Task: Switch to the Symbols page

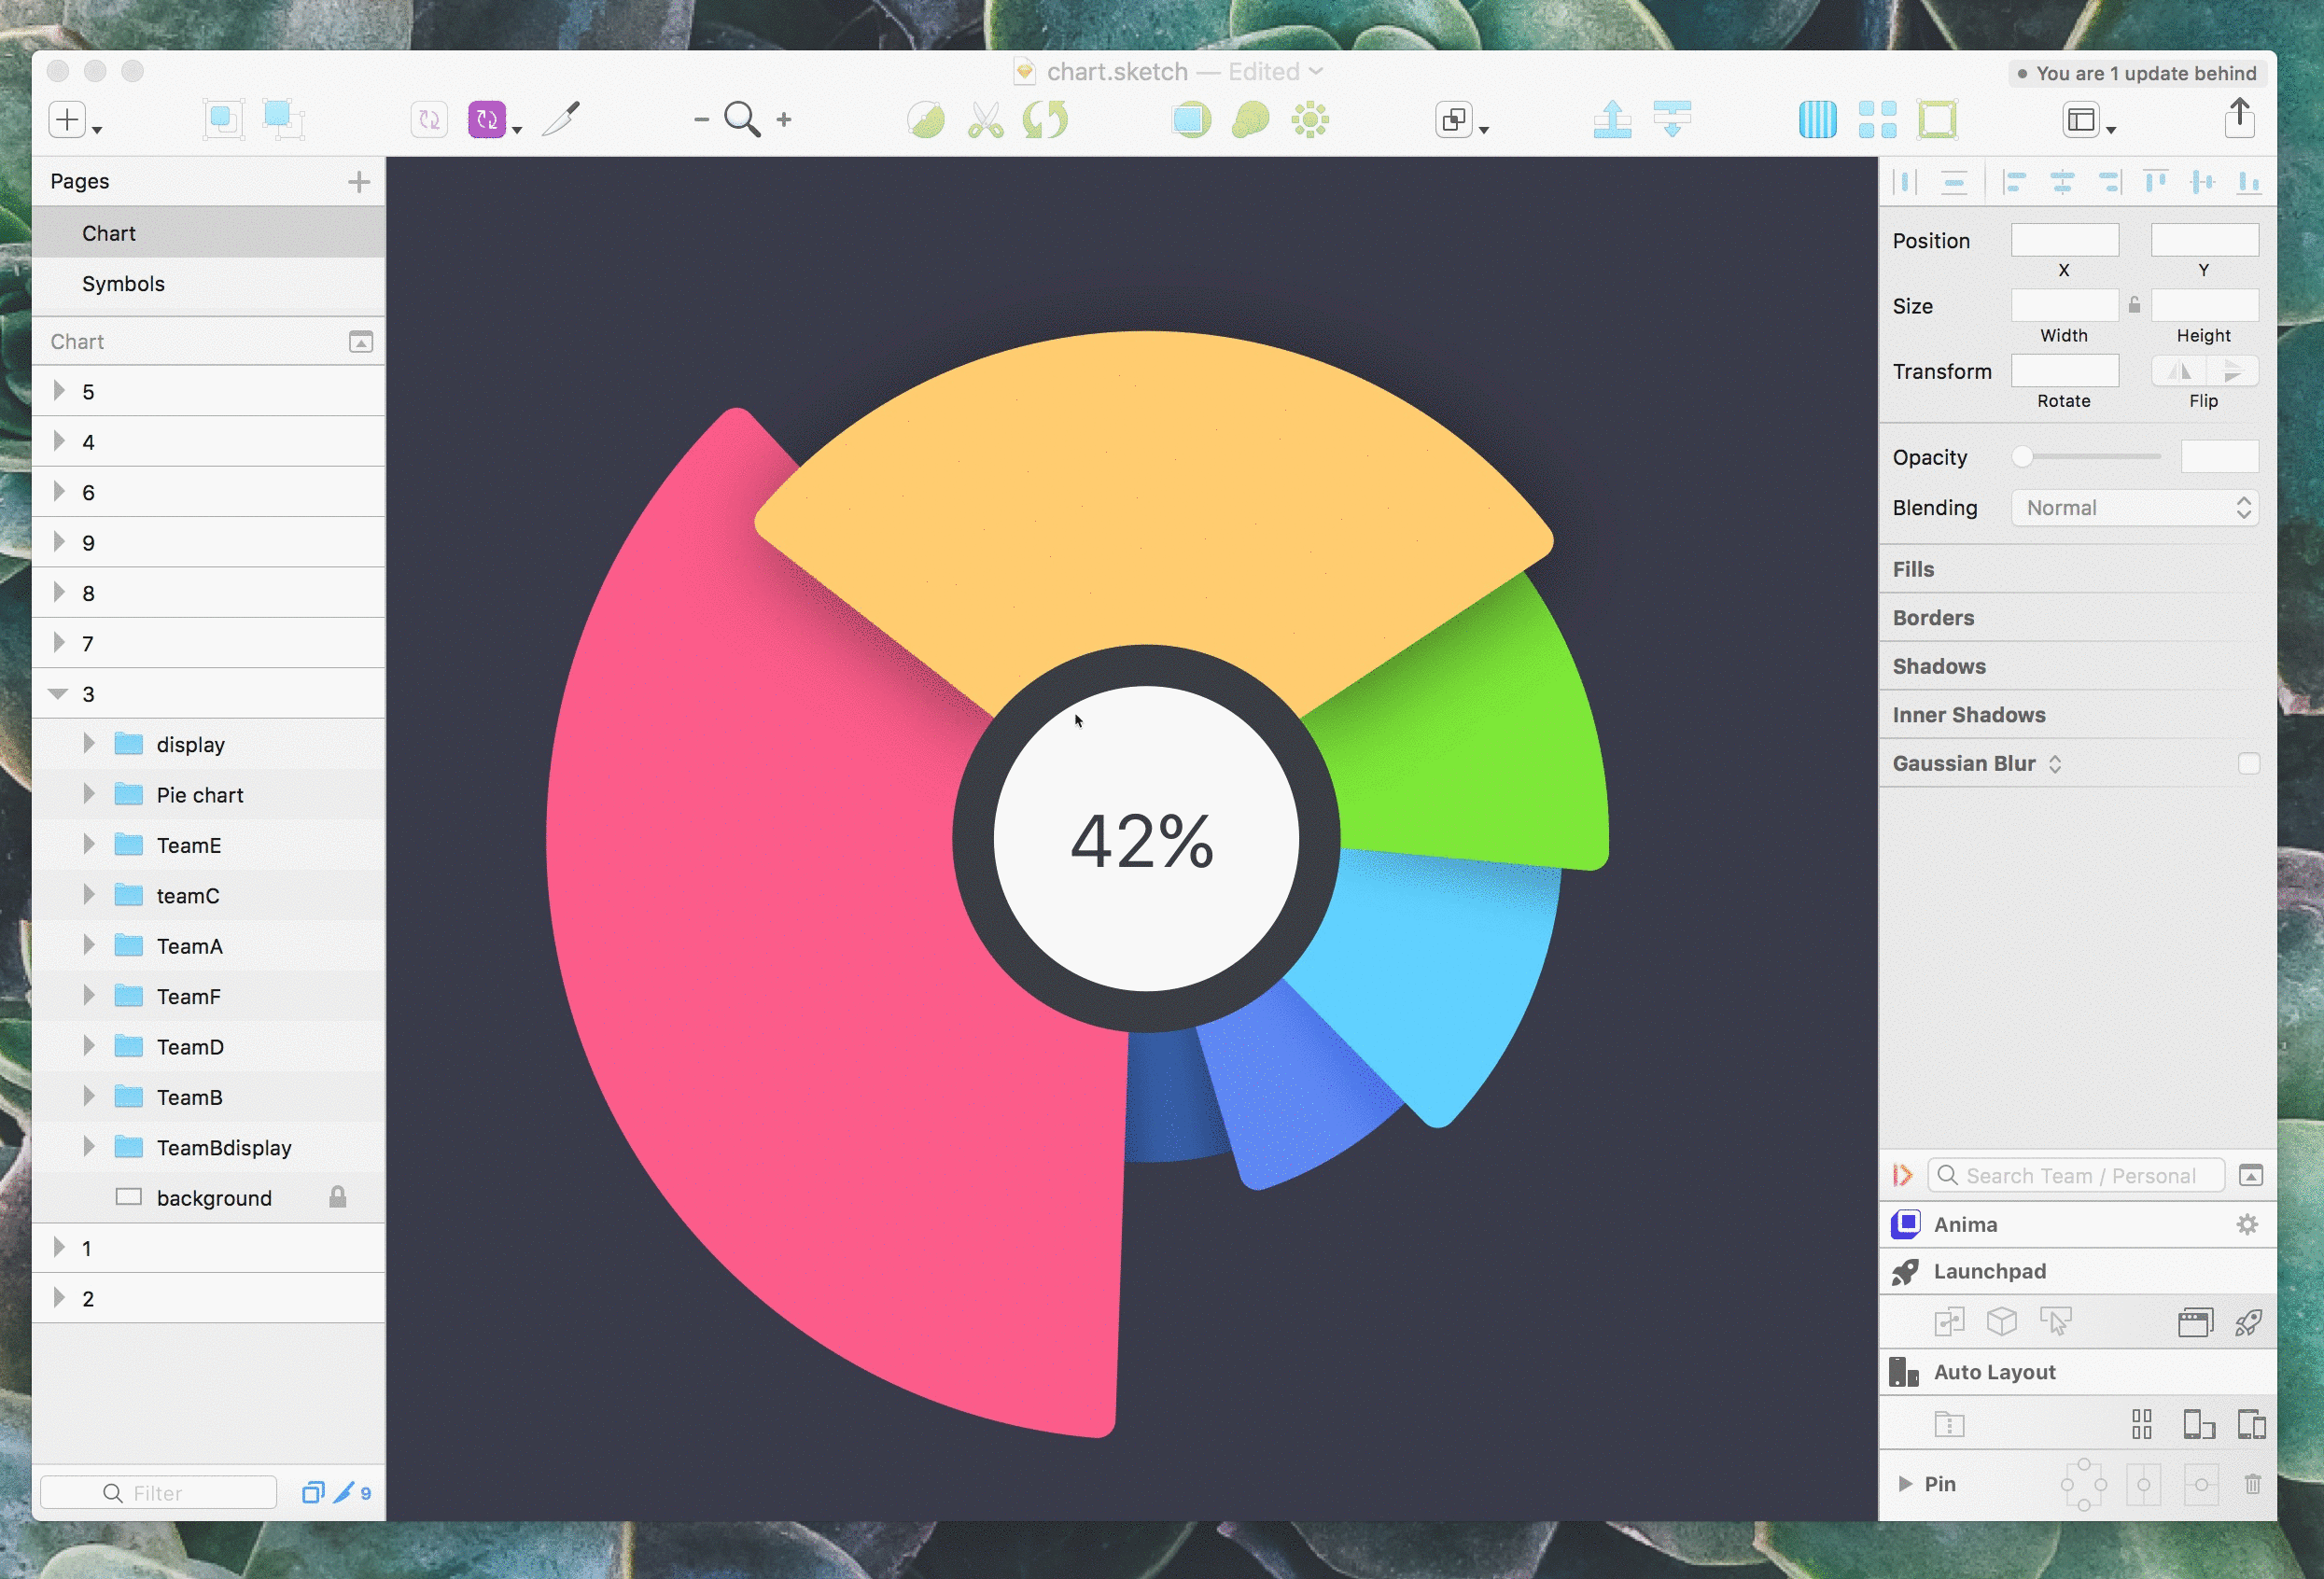Action: point(123,284)
